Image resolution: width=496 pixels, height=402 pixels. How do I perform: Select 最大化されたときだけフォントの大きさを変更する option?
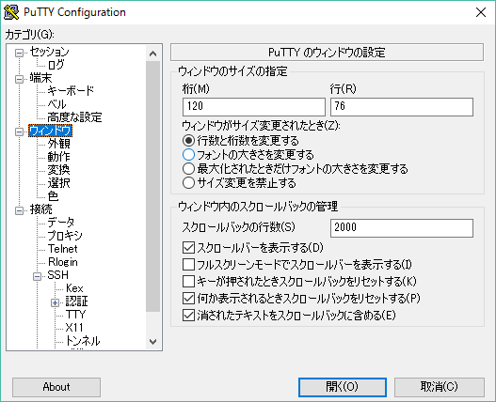[295, 169]
